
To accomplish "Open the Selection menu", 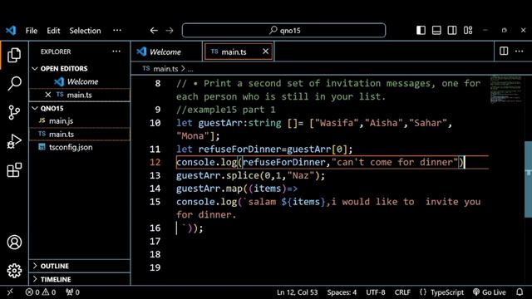I will pyautogui.click(x=85, y=31).
